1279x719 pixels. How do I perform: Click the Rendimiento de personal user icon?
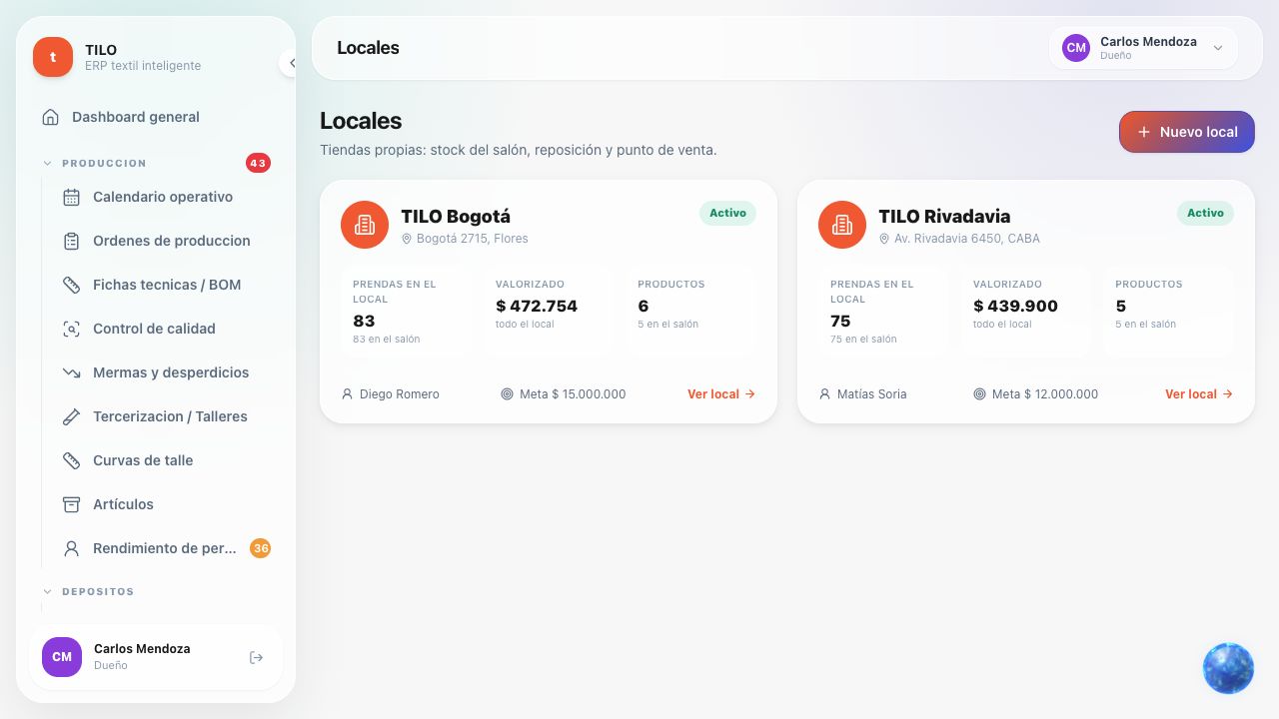tap(71, 548)
